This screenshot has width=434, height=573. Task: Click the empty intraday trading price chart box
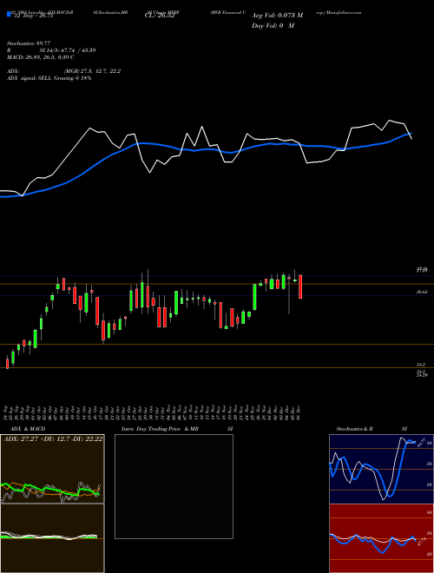[x=174, y=486]
